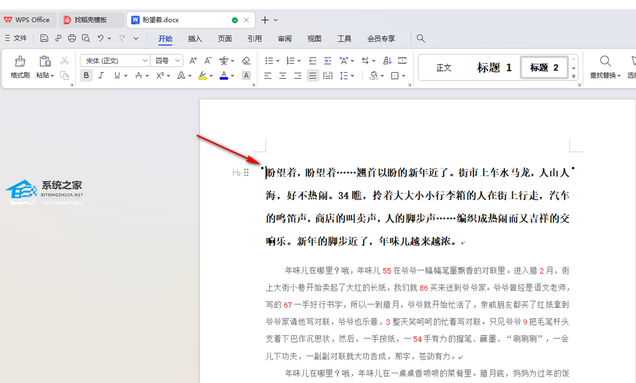The image size is (636, 383).
Task: Click the Redo arrow icon
Action: point(122,38)
